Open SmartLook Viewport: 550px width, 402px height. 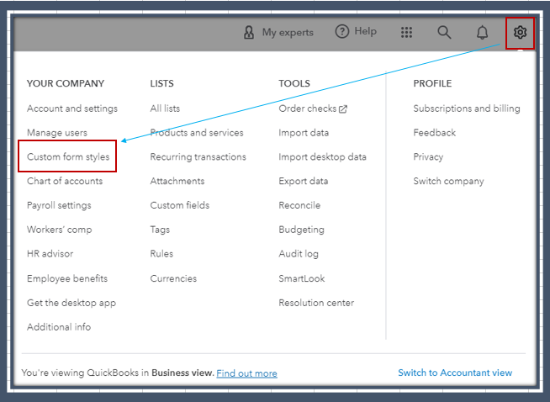302,278
